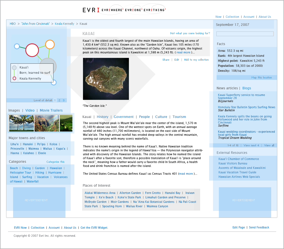Switch to the People tab
Image resolution: width=284 pixels, height=249 pixels.
pyautogui.click(x=144, y=117)
